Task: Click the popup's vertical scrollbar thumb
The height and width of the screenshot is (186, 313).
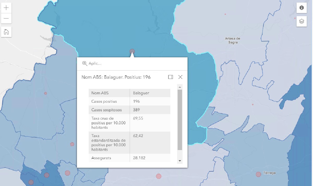Action: click(x=180, y=120)
